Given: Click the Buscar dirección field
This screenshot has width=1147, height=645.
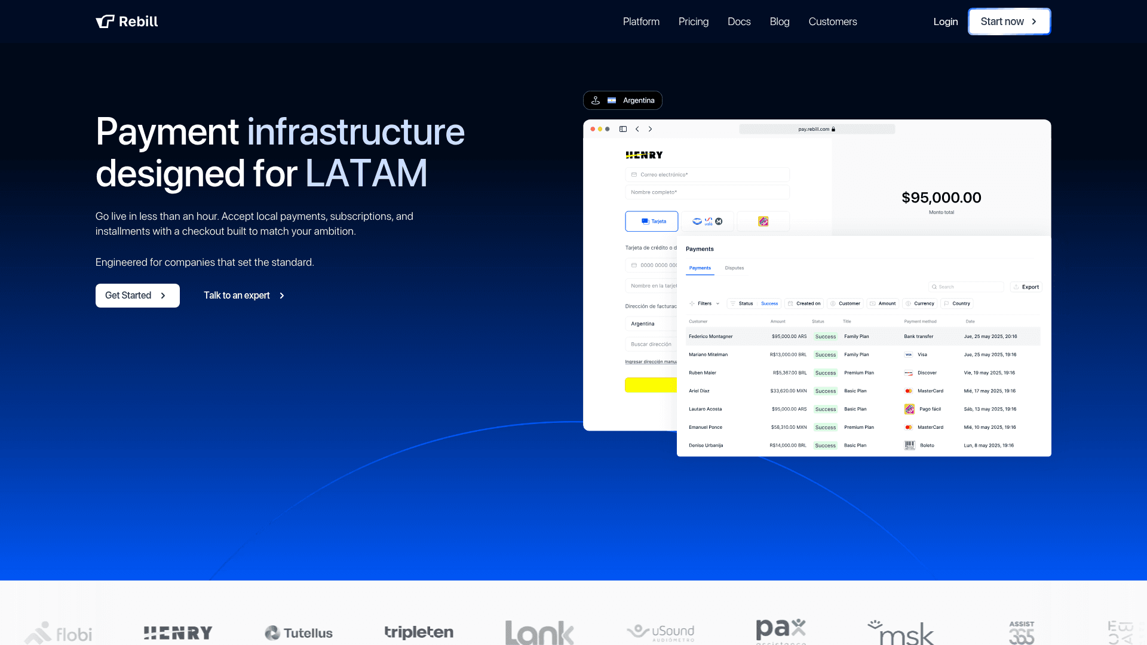Looking at the screenshot, I should [651, 344].
